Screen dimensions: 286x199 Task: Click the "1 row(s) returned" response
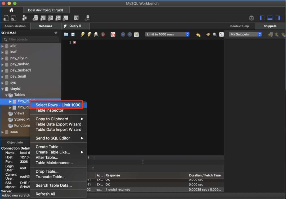pyautogui.click(x=118, y=189)
